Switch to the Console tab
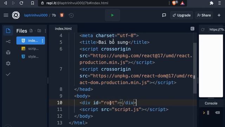Viewport: 225px width, 127px height. 211,103
